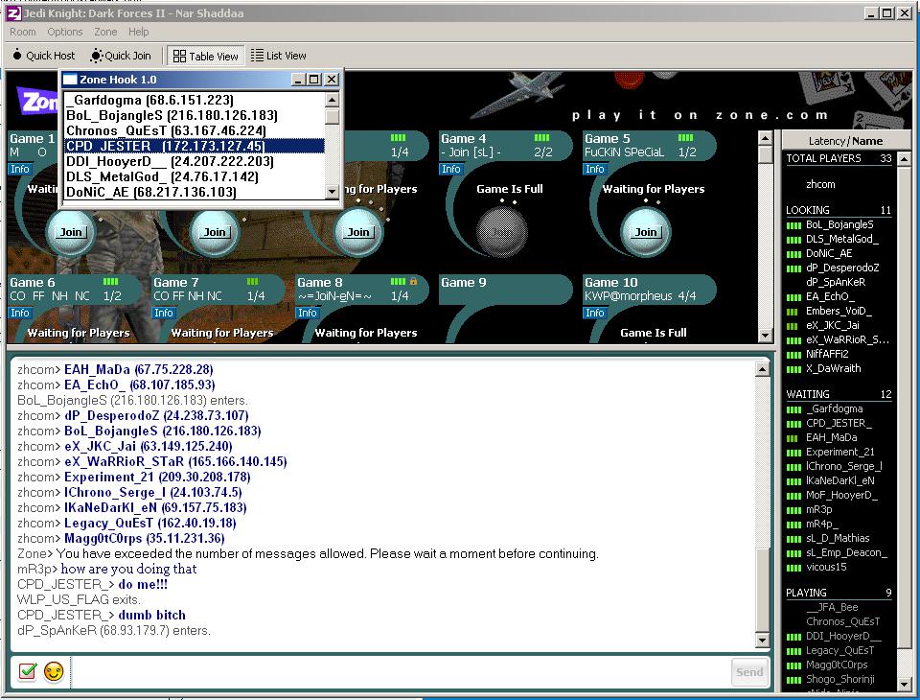The width and height of the screenshot is (920, 700).
Task: Open the Options menu
Action: pyautogui.click(x=64, y=32)
